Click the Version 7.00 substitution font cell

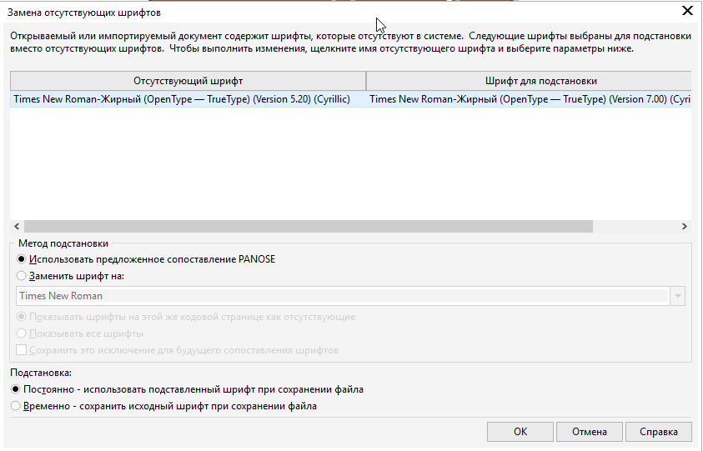[x=529, y=98]
